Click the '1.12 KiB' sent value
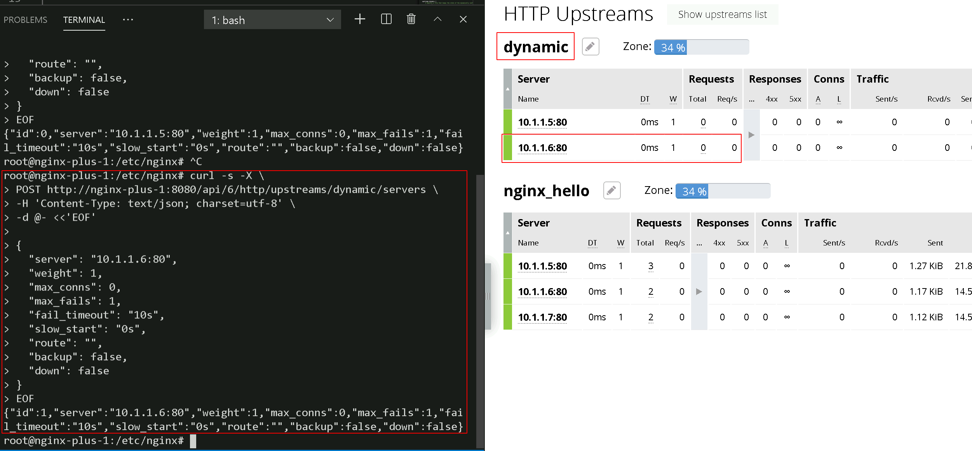The height and width of the screenshot is (451, 972). (x=926, y=317)
